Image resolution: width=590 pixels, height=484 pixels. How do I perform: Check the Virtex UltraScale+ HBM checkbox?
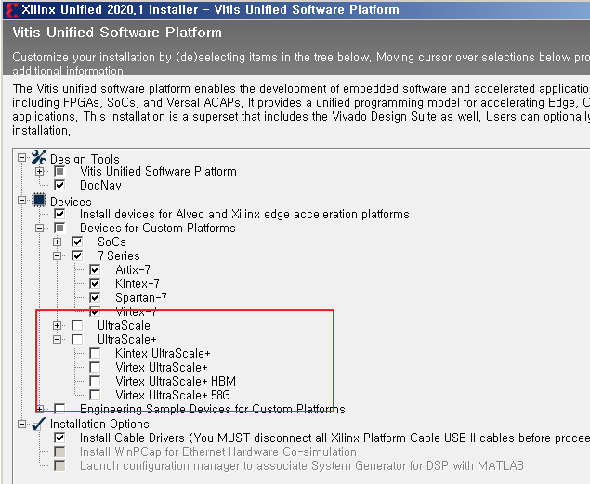pos(95,381)
